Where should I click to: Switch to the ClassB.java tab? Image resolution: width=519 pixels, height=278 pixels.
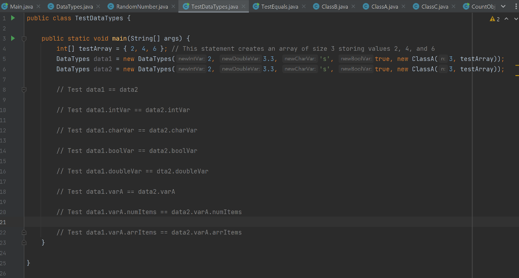335,6
